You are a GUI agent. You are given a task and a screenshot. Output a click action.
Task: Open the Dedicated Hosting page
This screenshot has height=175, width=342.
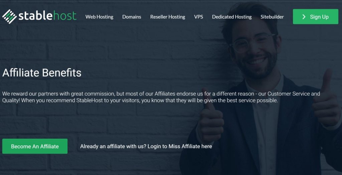(232, 17)
